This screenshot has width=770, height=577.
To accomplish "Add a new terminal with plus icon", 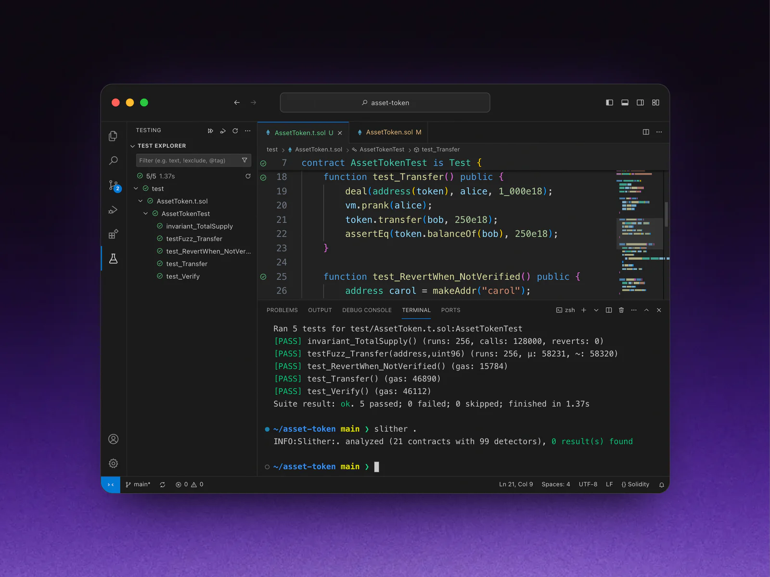I will pos(584,310).
